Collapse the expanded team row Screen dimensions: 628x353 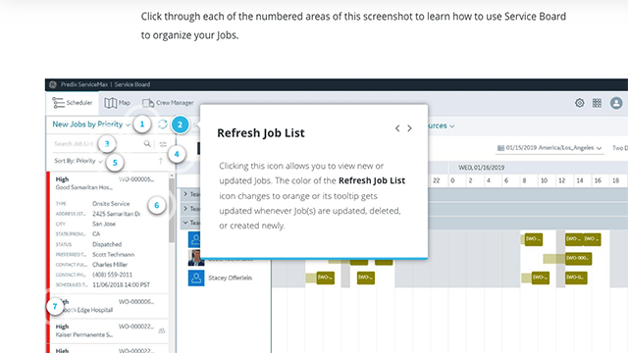(185, 223)
